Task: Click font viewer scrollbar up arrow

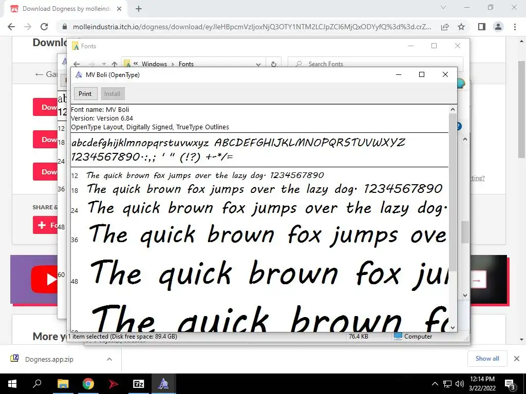Action: click(x=453, y=109)
